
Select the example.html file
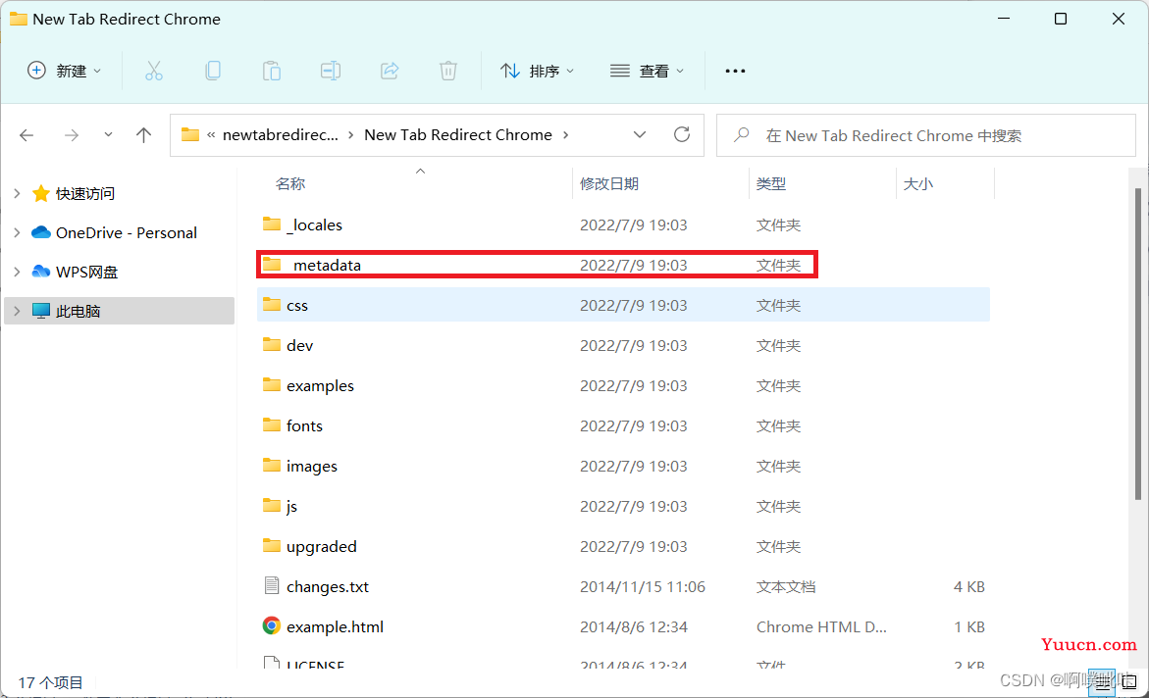[623, 627]
